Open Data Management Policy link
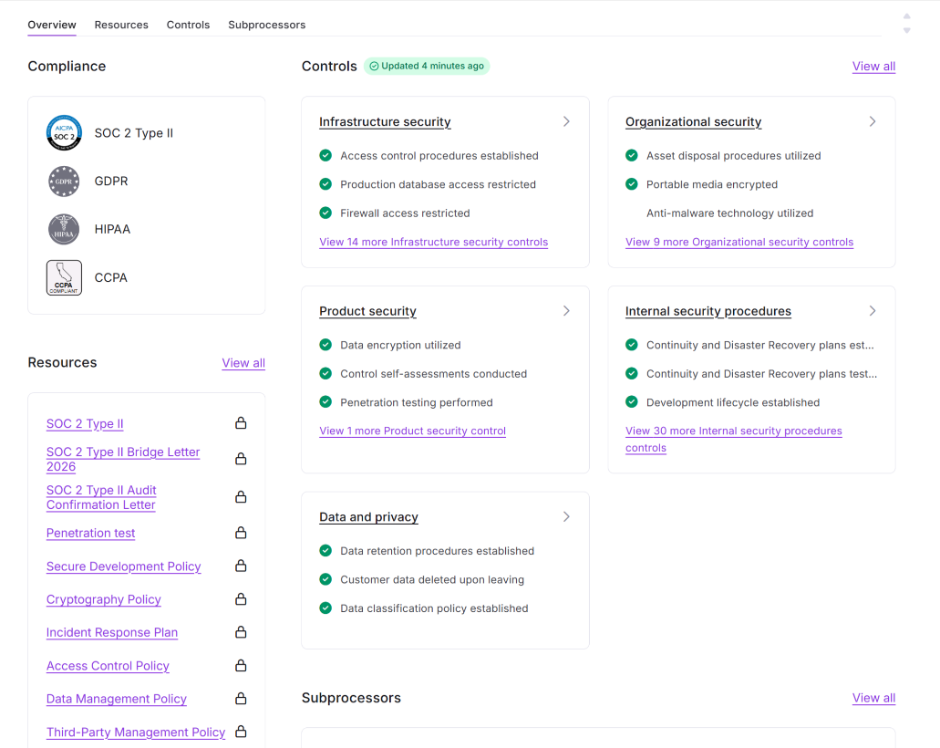Viewport: 940px width, 748px height. pyautogui.click(x=117, y=699)
